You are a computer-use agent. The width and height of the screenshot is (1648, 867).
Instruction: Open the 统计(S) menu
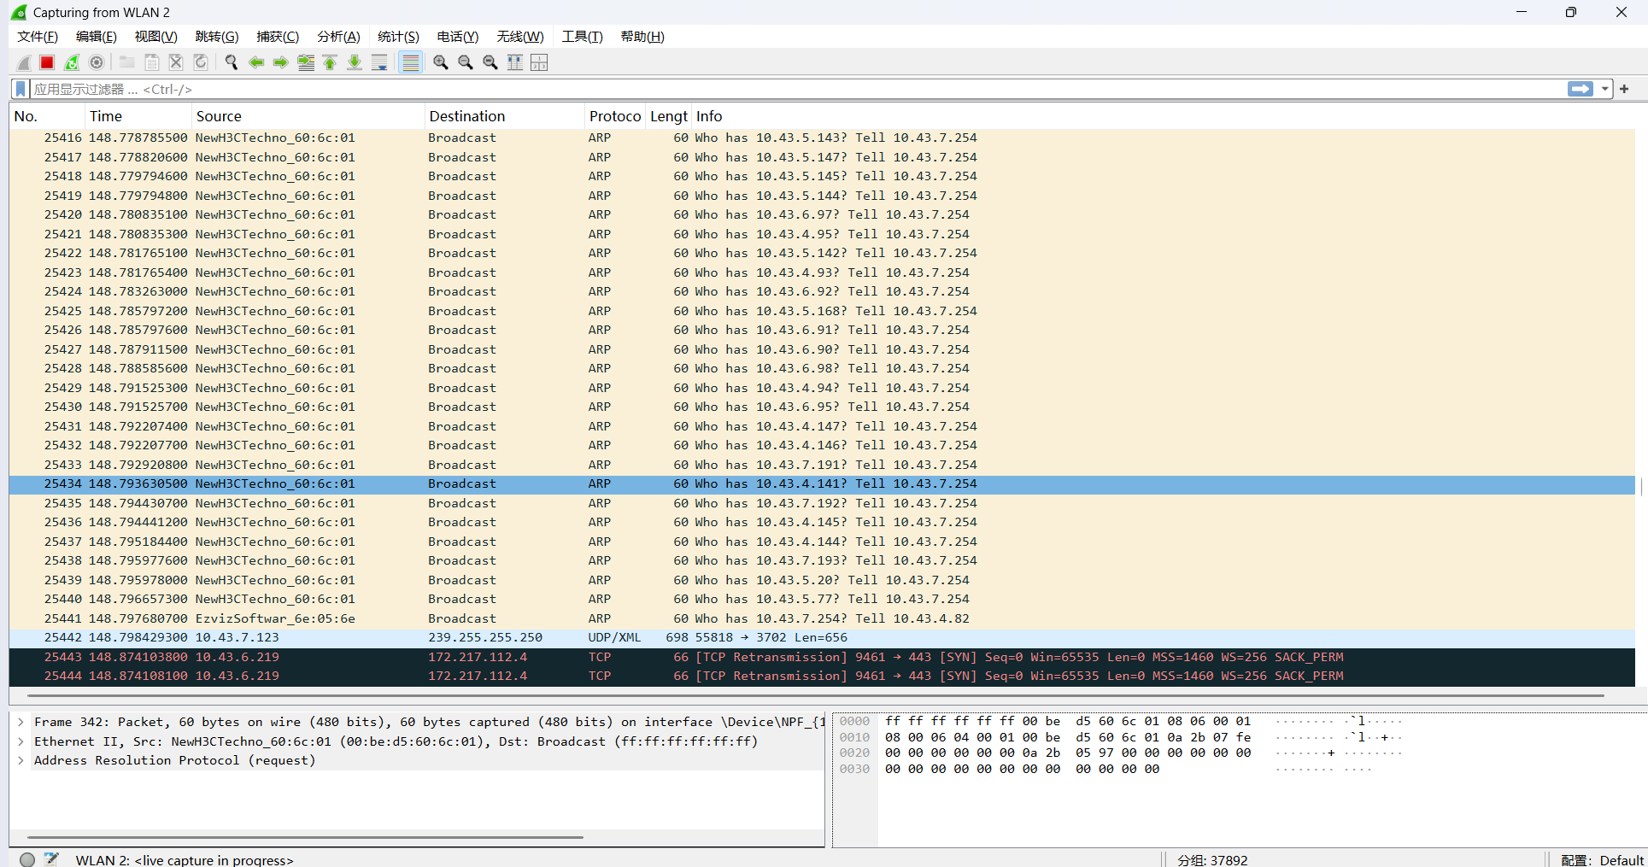coord(398,37)
